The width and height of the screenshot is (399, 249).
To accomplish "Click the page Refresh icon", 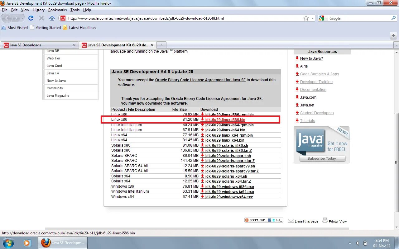I will (31, 18).
